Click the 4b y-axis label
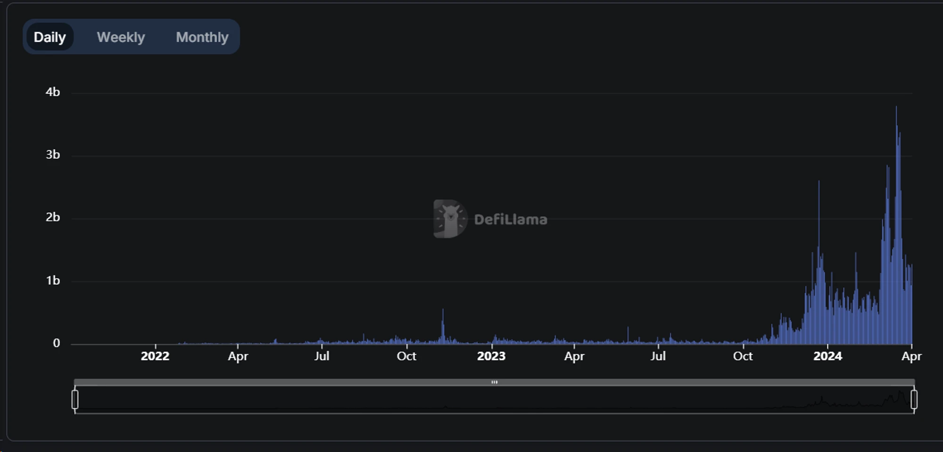943x452 pixels. (x=53, y=92)
